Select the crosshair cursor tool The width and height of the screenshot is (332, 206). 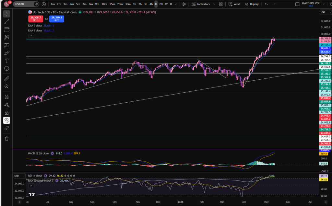pyautogui.click(x=7, y=14)
